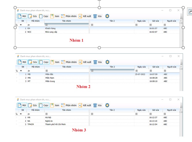Open the gear settings in the Nhóm 2 toolbar
Screen dimensions: 192x142
tap(107, 62)
